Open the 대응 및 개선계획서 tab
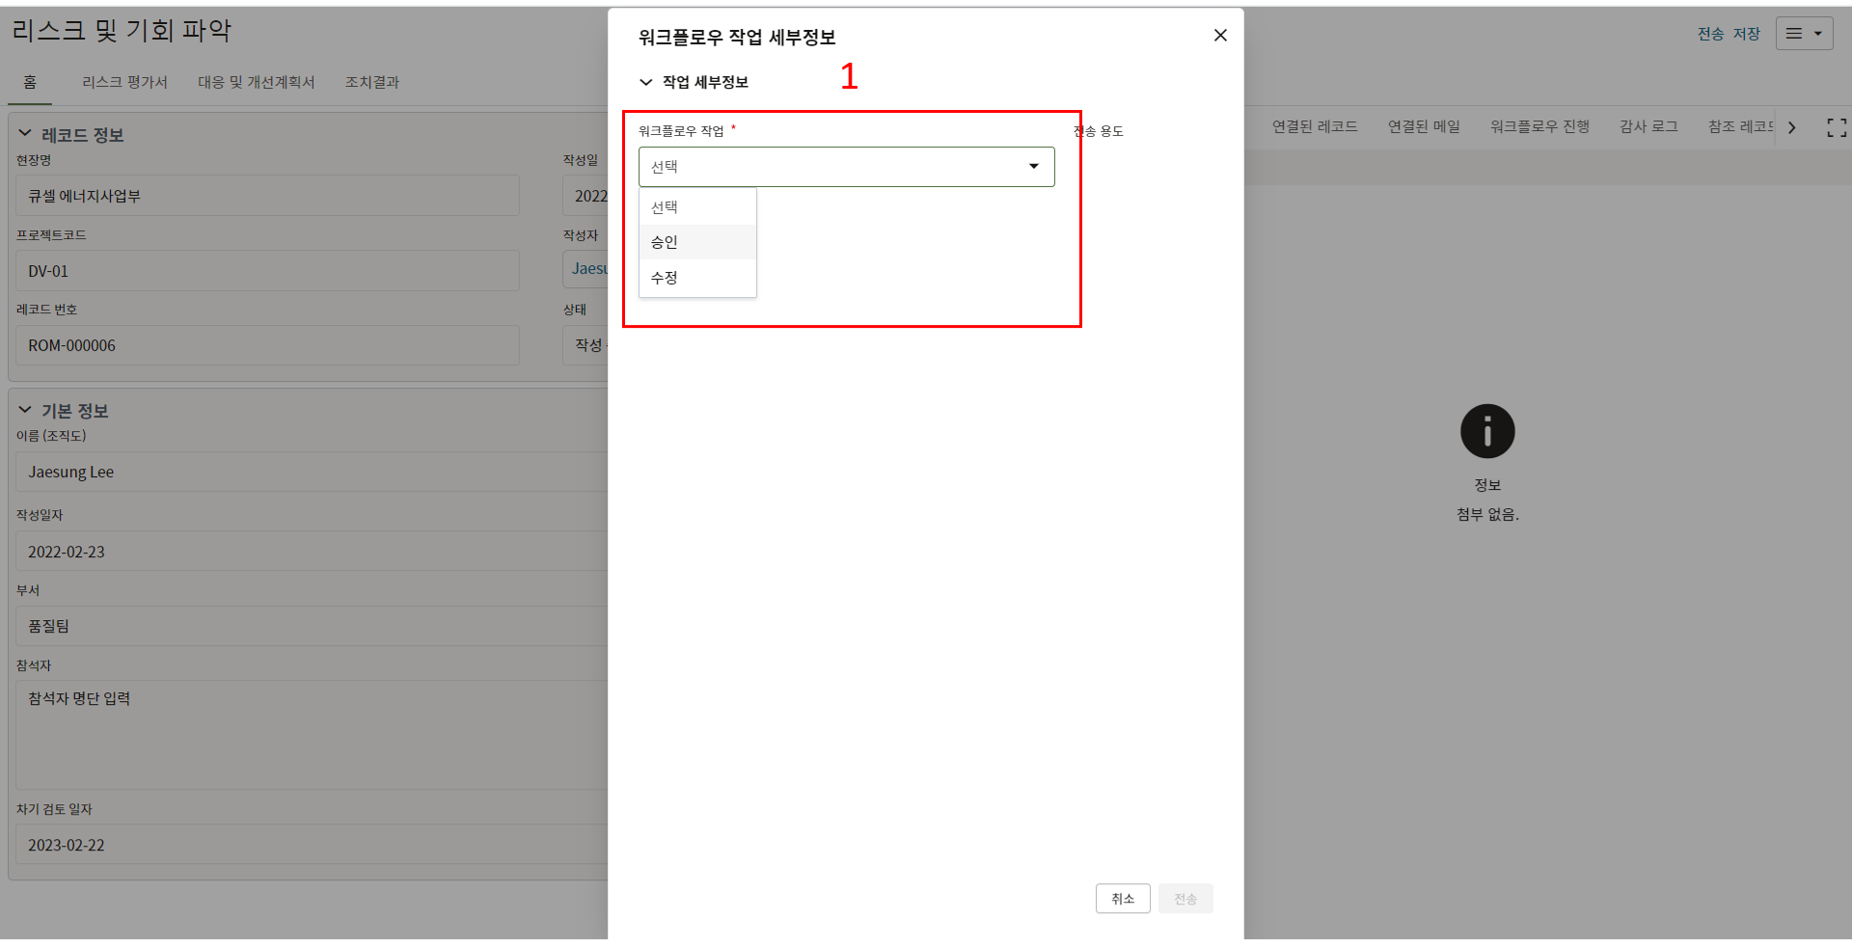Viewport: 1852px width, 945px height. coord(257,82)
